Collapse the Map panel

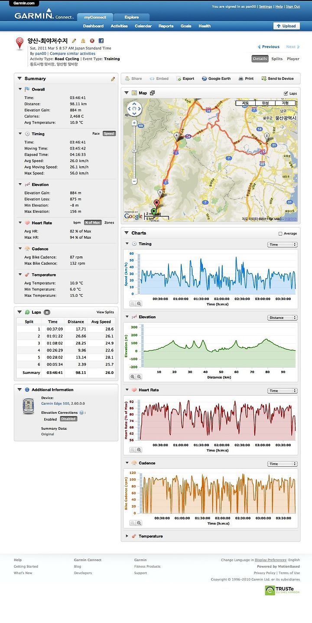pos(127,93)
